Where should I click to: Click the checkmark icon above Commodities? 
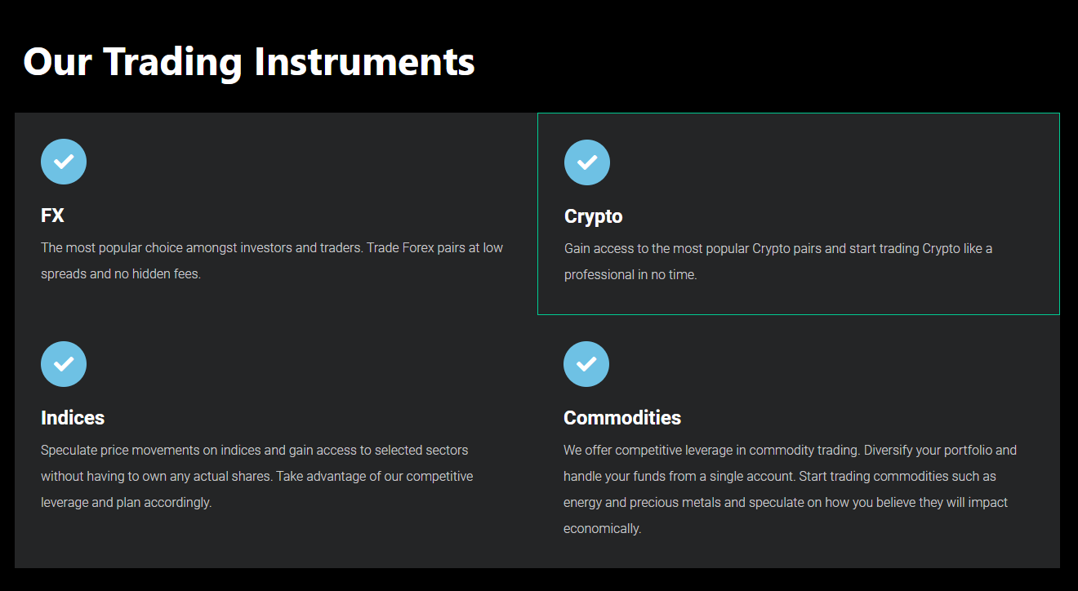tap(586, 364)
